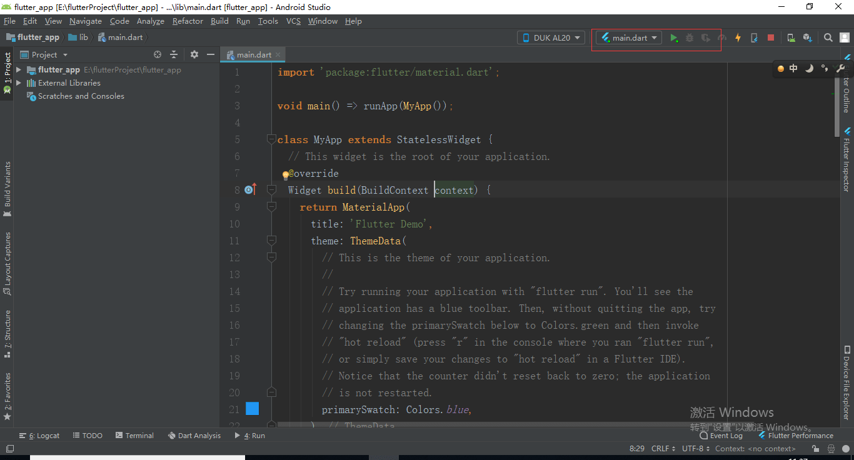The image size is (854, 460).
Task: Click the IME moon icon
Action: (x=809, y=69)
